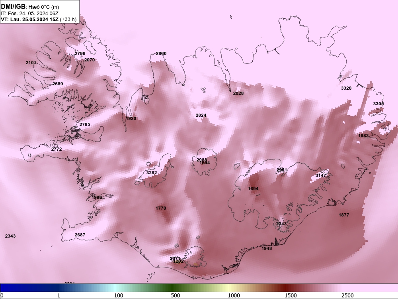Select the value '2689' on the map
Image resolution: width=398 pixels, height=299 pixels.
pos(58,84)
